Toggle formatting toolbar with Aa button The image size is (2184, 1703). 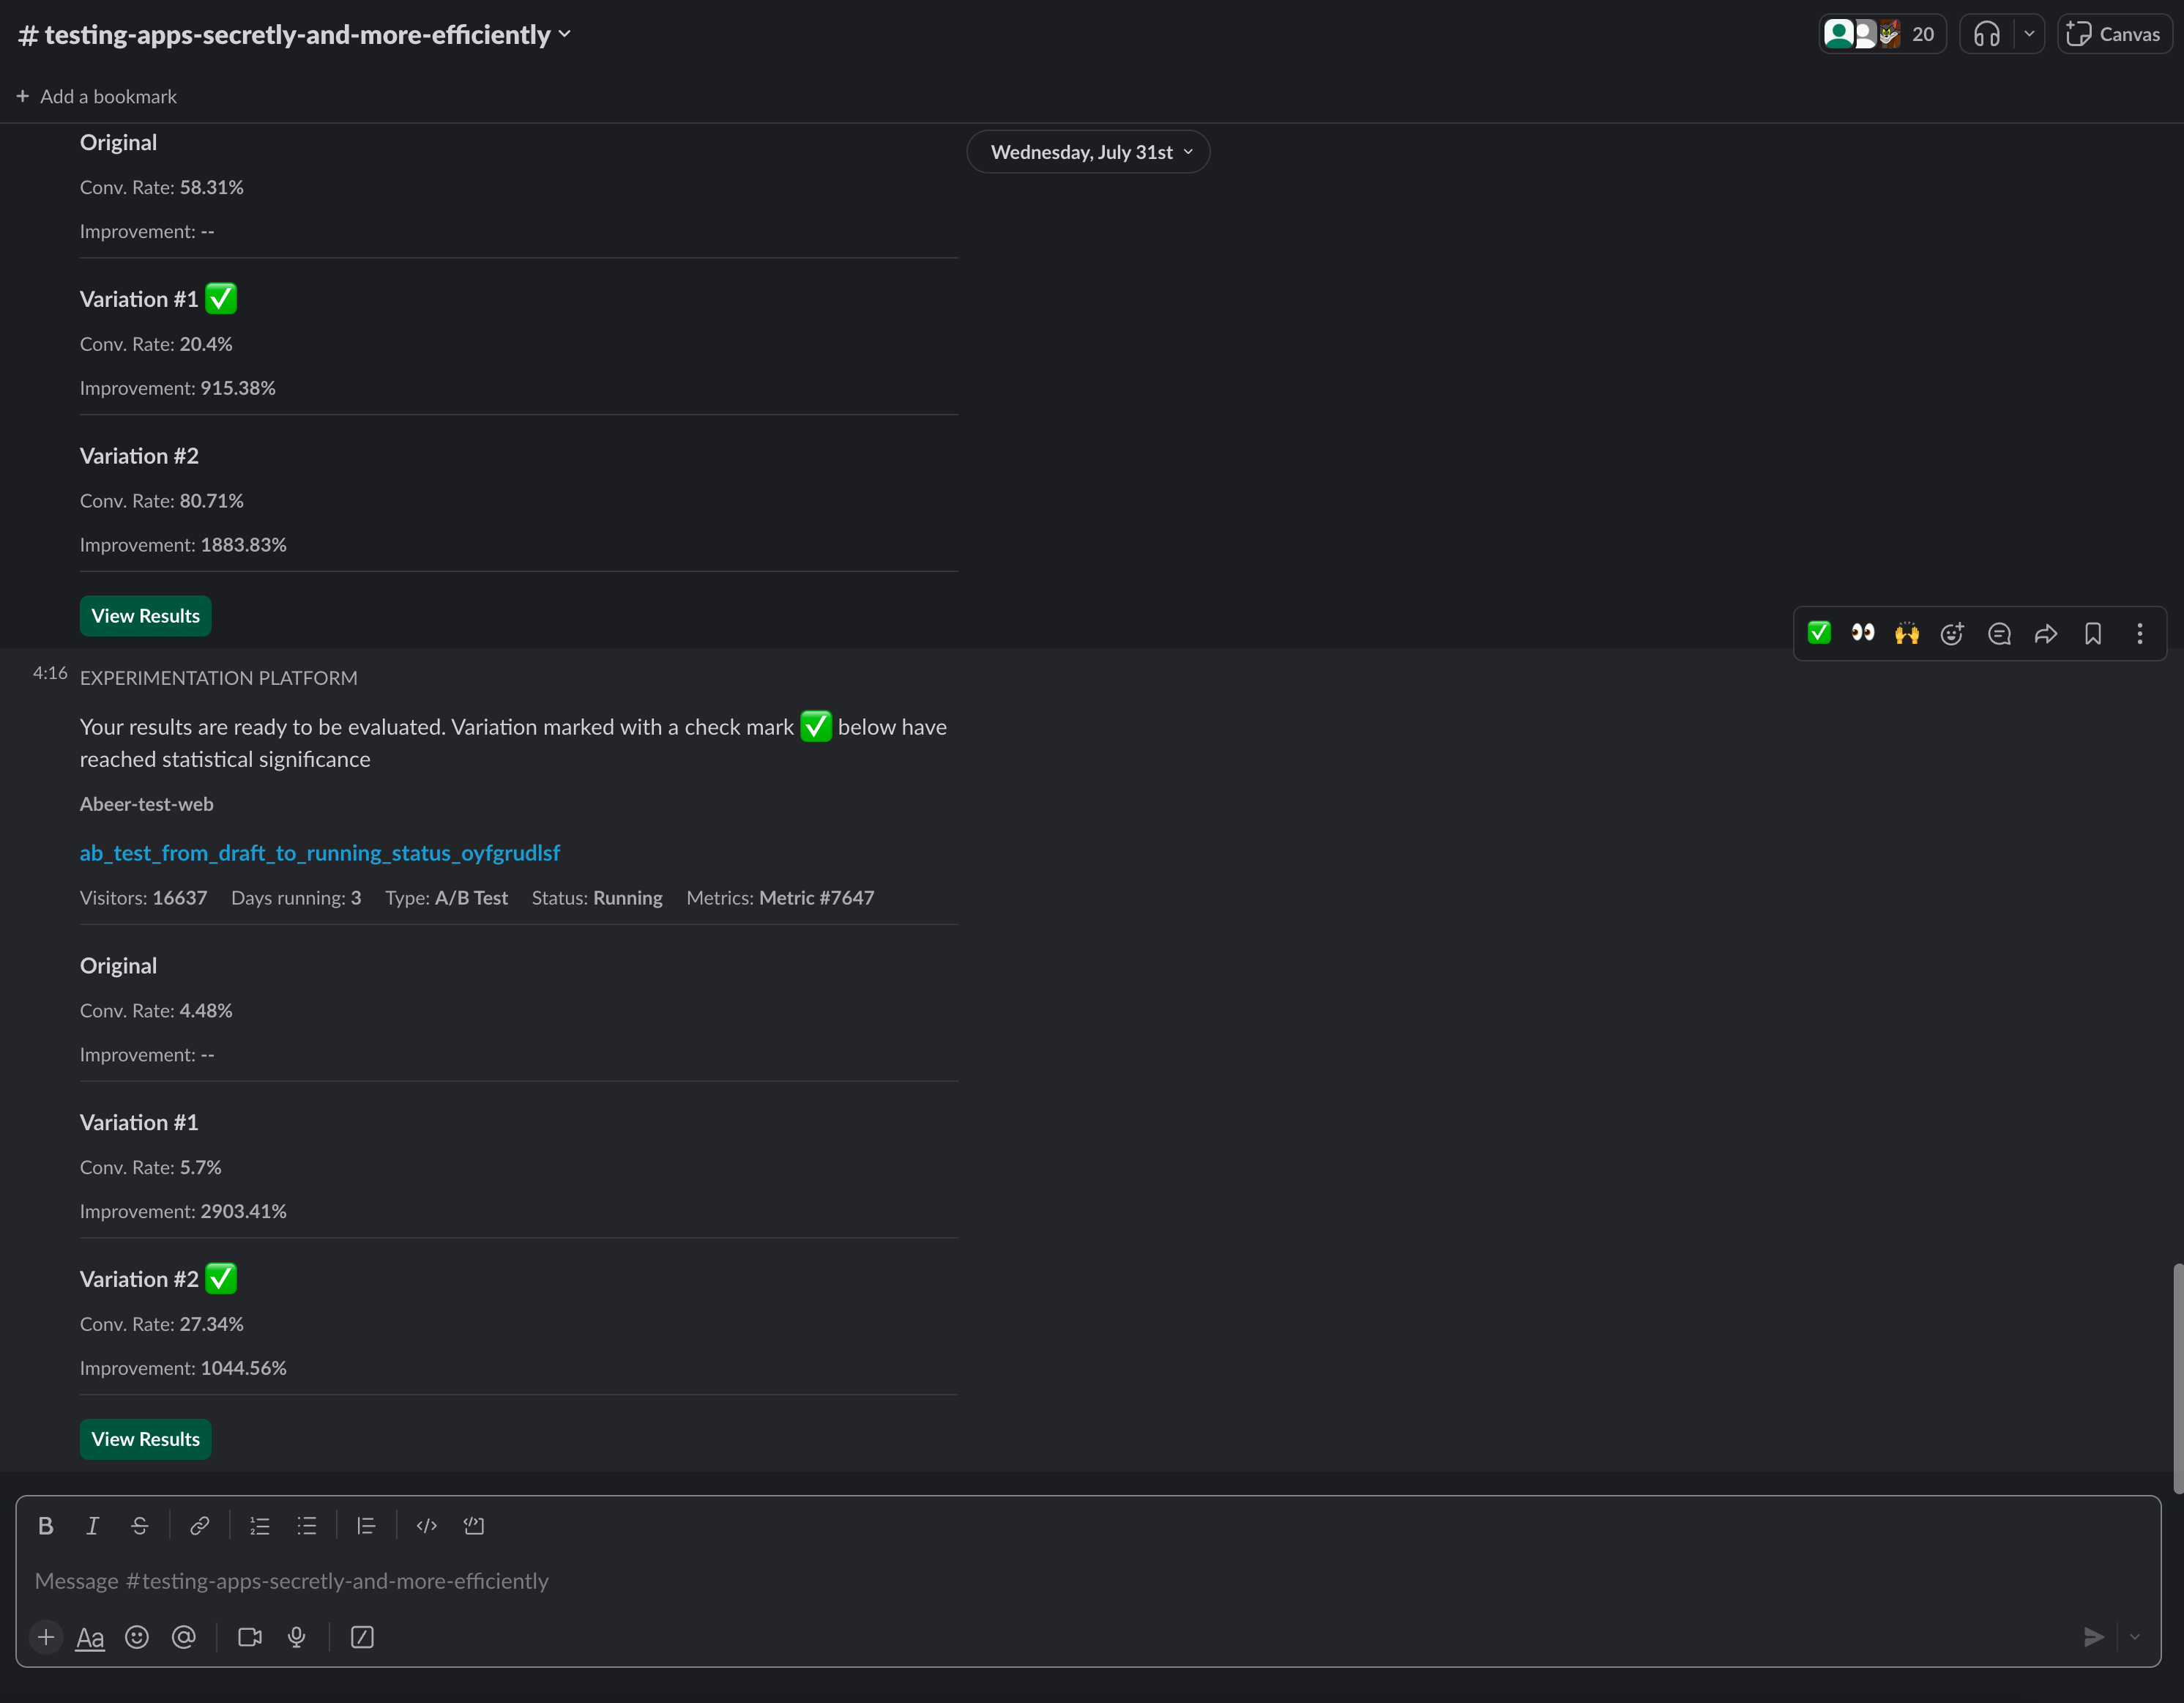click(90, 1637)
